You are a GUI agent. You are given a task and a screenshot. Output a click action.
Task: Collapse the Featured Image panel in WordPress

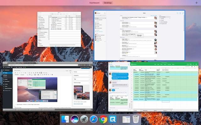(x=89, y=82)
